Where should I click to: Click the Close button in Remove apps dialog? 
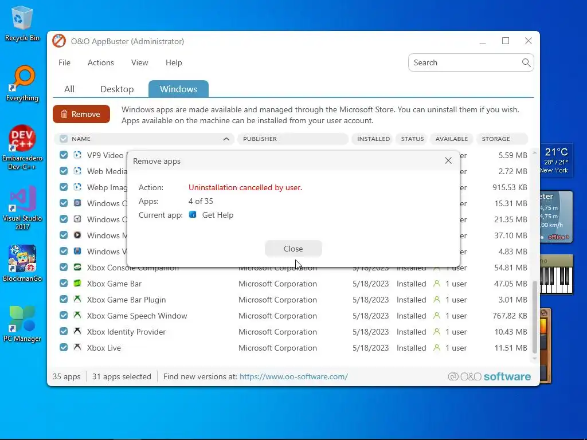coord(293,249)
